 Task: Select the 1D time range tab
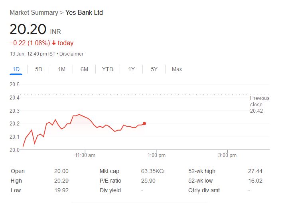16,70
